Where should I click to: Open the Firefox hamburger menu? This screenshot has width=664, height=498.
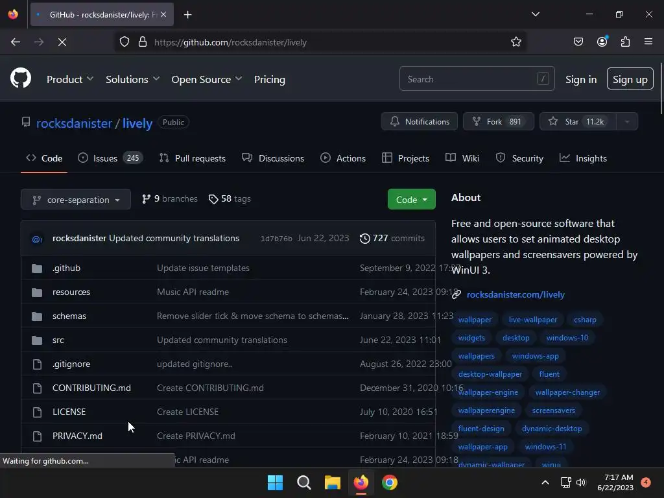click(648, 41)
